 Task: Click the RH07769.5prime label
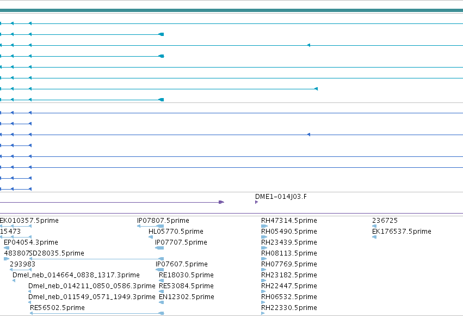289,264
